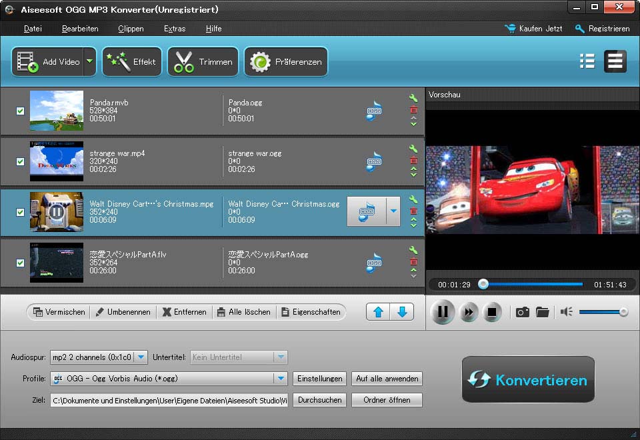Take a snapshot with camera icon
This screenshot has height=440, width=640.
tap(523, 312)
